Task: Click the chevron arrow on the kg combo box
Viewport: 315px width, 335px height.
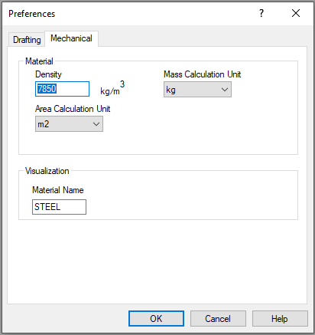Action: tap(225, 90)
